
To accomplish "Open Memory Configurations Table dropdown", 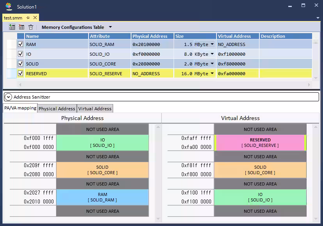I will coord(110,27).
